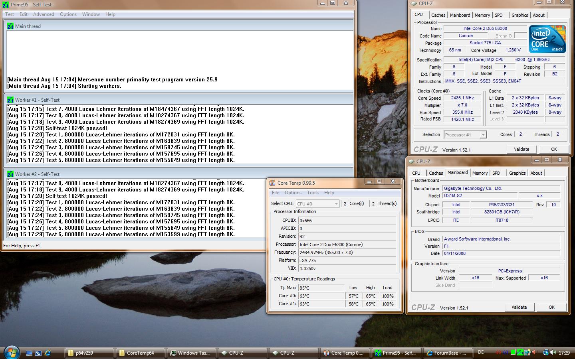Screen dimensions: 575x359
Task: Open the Edit menu in Prime95
Action: 24,14
